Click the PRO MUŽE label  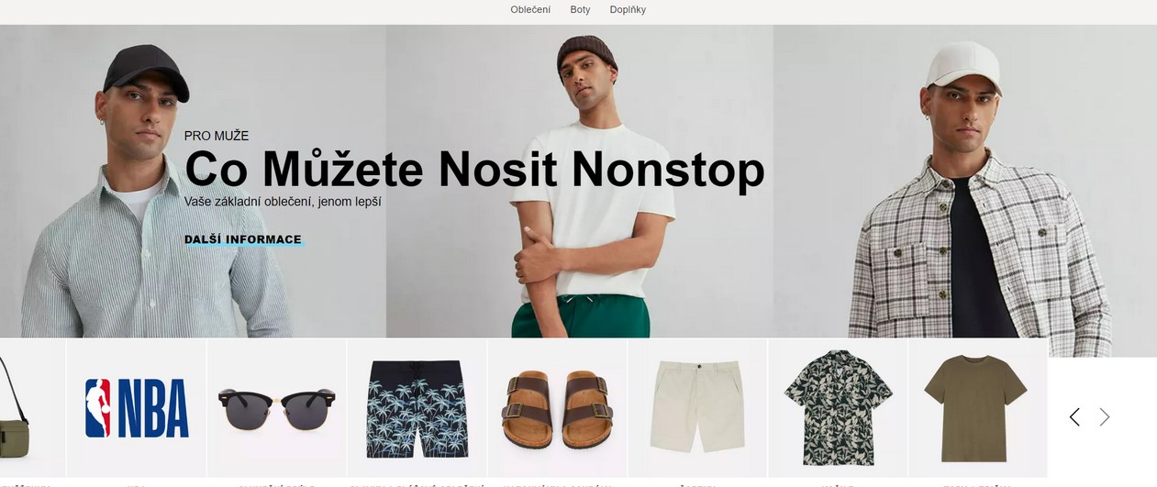point(217,136)
